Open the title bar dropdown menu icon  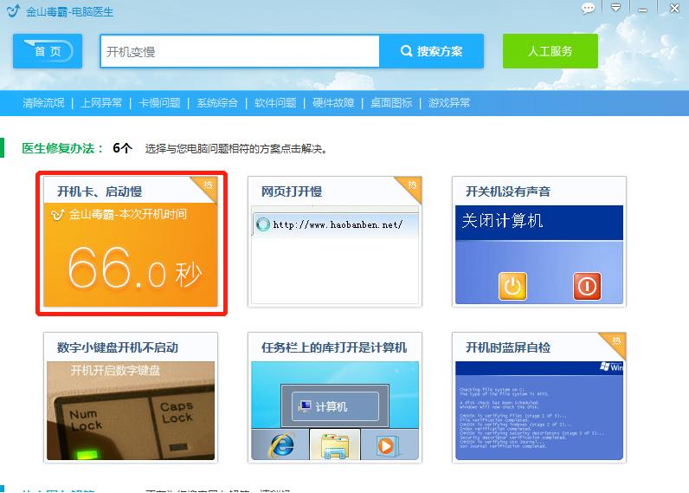pyautogui.click(x=616, y=8)
